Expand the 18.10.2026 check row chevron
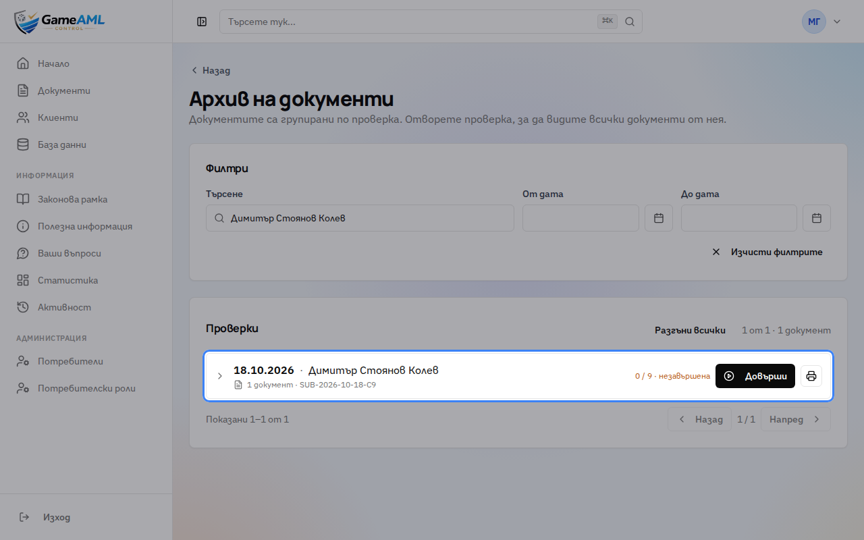The height and width of the screenshot is (540, 864). point(219,376)
